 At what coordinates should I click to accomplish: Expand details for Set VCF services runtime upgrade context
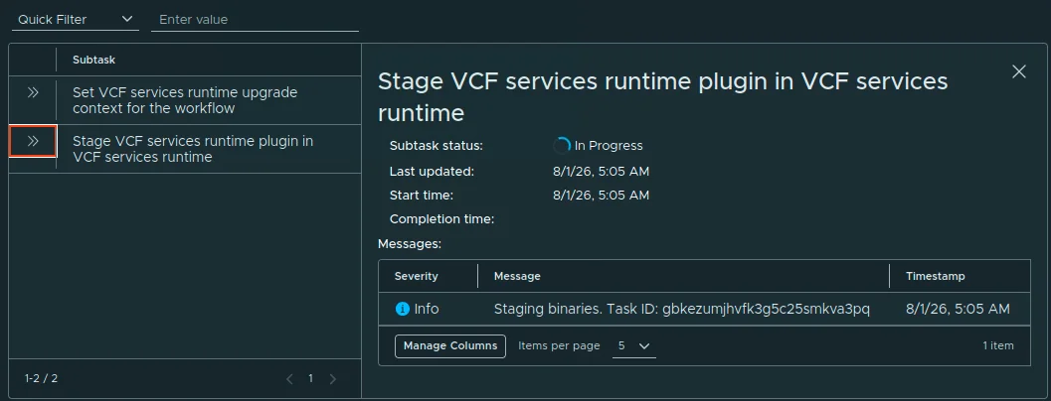click(32, 93)
